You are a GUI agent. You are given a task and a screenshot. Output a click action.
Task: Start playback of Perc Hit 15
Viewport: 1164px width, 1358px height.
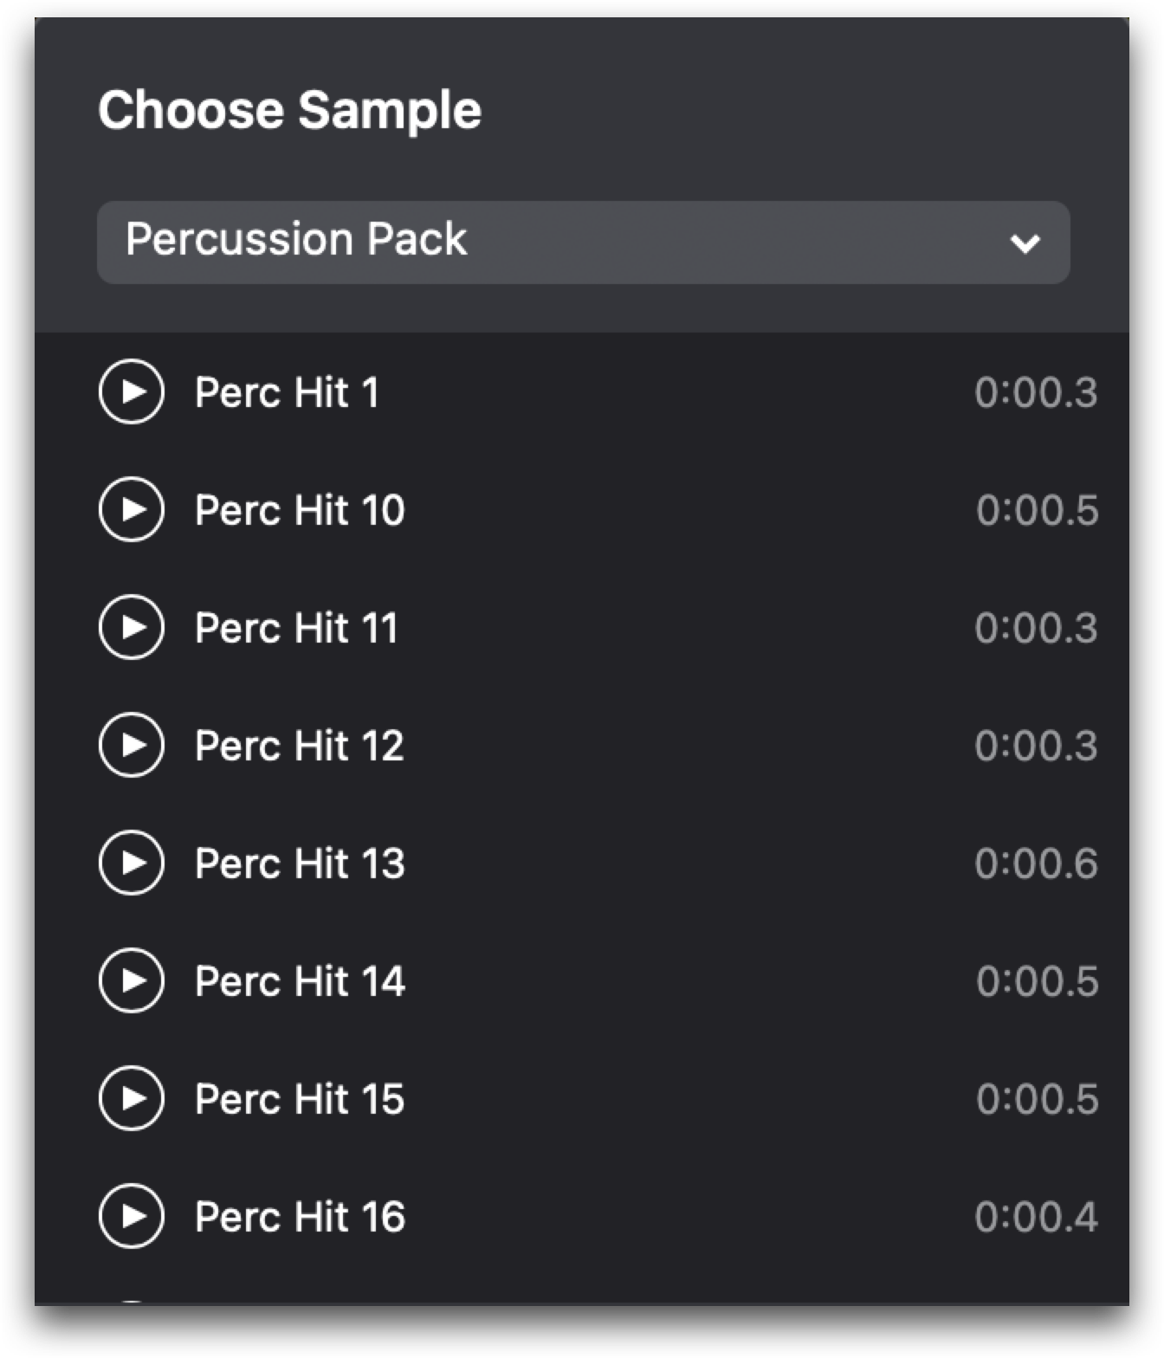(131, 1098)
